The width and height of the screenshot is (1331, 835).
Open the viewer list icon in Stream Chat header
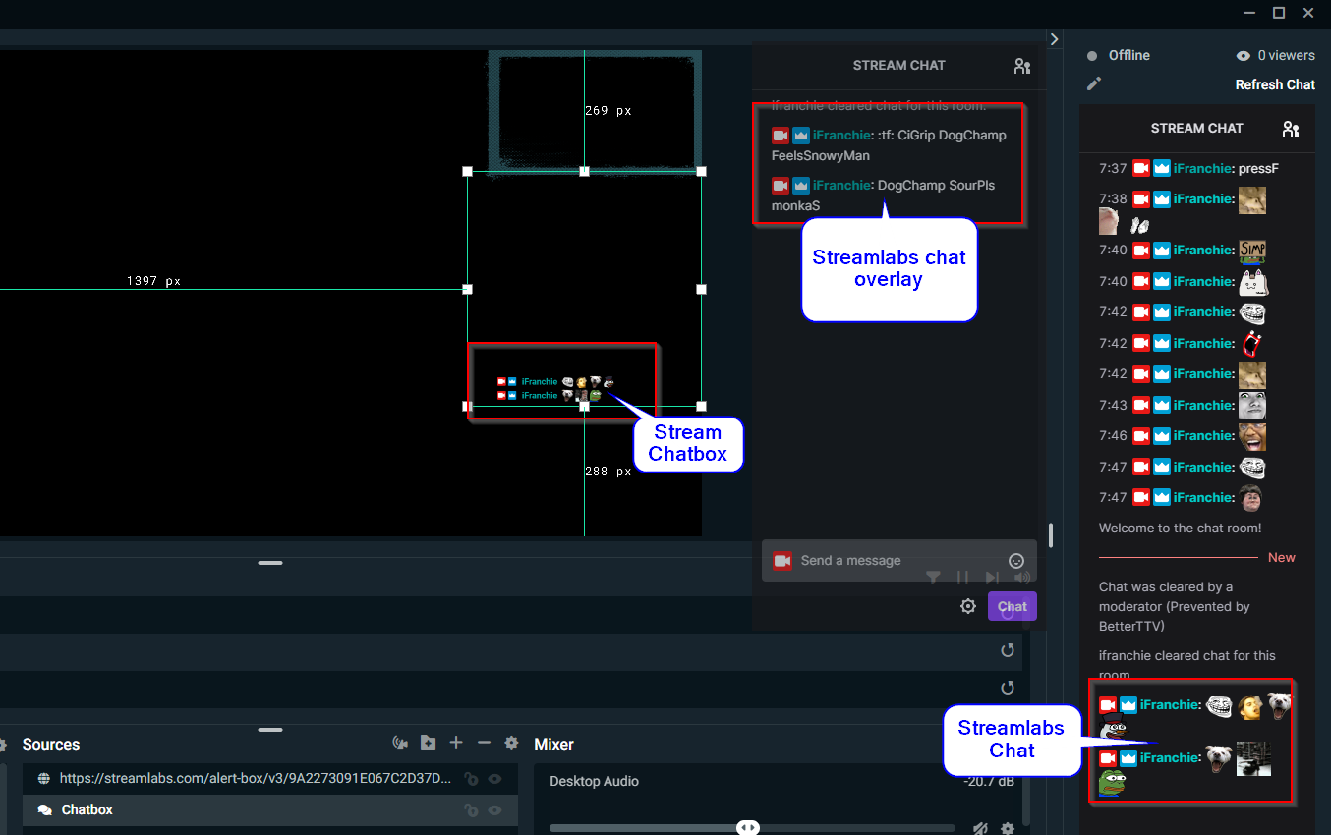click(x=1022, y=65)
